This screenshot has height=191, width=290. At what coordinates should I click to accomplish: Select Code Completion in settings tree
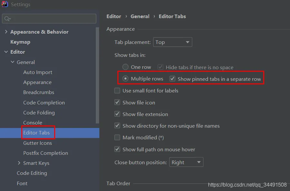[44, 102]
